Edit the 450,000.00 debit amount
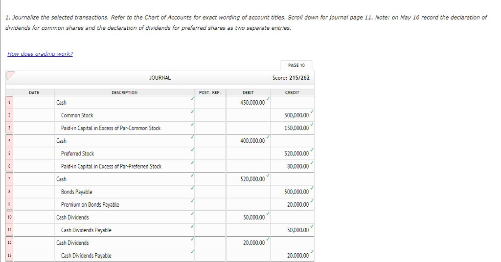The width and height of the screenshot is (501, 262). (x=248, y=103)
